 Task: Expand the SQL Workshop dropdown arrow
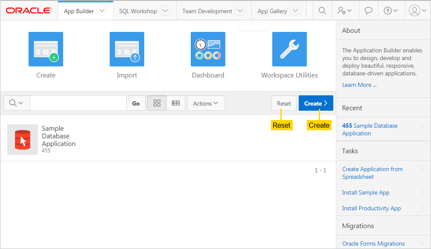[165, 11]
